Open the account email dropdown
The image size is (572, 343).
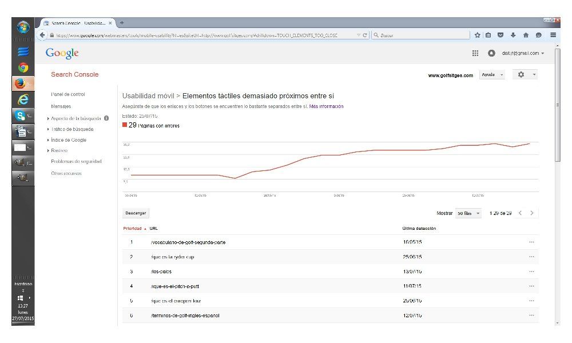(x=523, y=53)
